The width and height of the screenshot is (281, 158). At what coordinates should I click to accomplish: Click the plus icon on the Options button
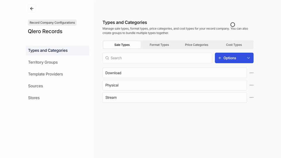click(x=220, y=58)
